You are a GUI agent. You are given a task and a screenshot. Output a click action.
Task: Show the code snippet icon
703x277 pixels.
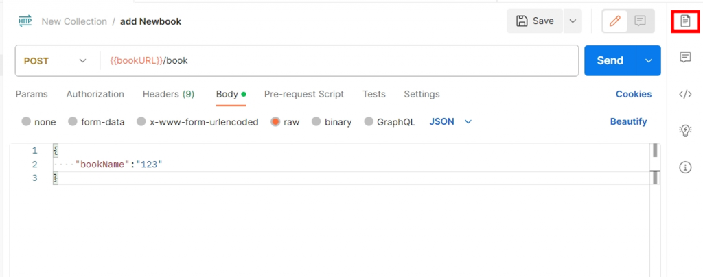[x=684, y=95]
